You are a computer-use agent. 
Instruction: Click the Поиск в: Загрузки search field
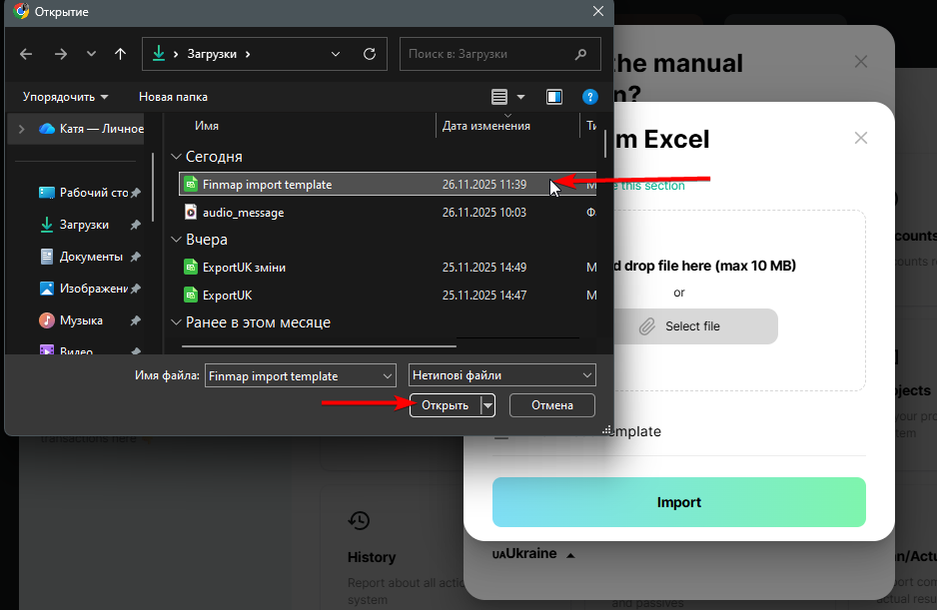[x=489, y=54]
